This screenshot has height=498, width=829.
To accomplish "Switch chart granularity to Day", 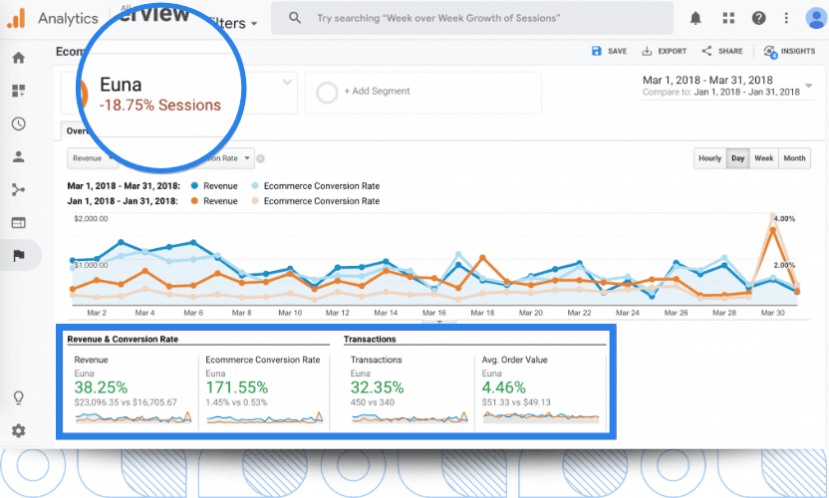I will [738, 158].
